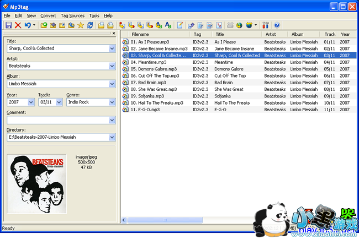Open the File menu
Viewport: 359px width, 239px height.
point(7,16)
